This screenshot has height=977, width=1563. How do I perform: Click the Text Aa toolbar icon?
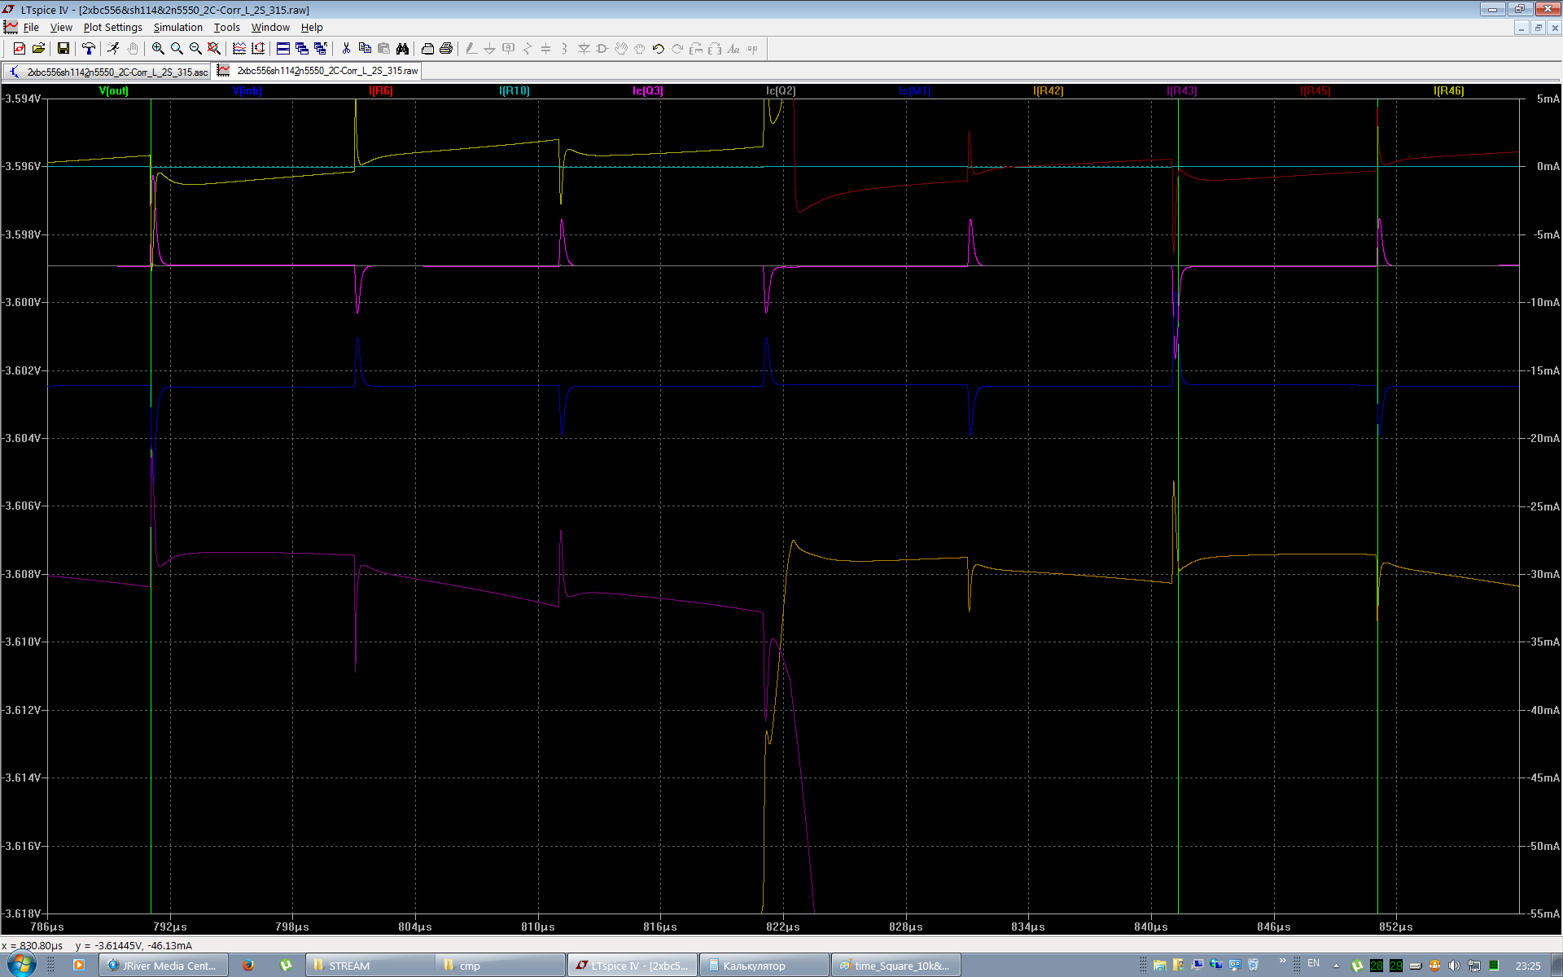tap(733, 49)
